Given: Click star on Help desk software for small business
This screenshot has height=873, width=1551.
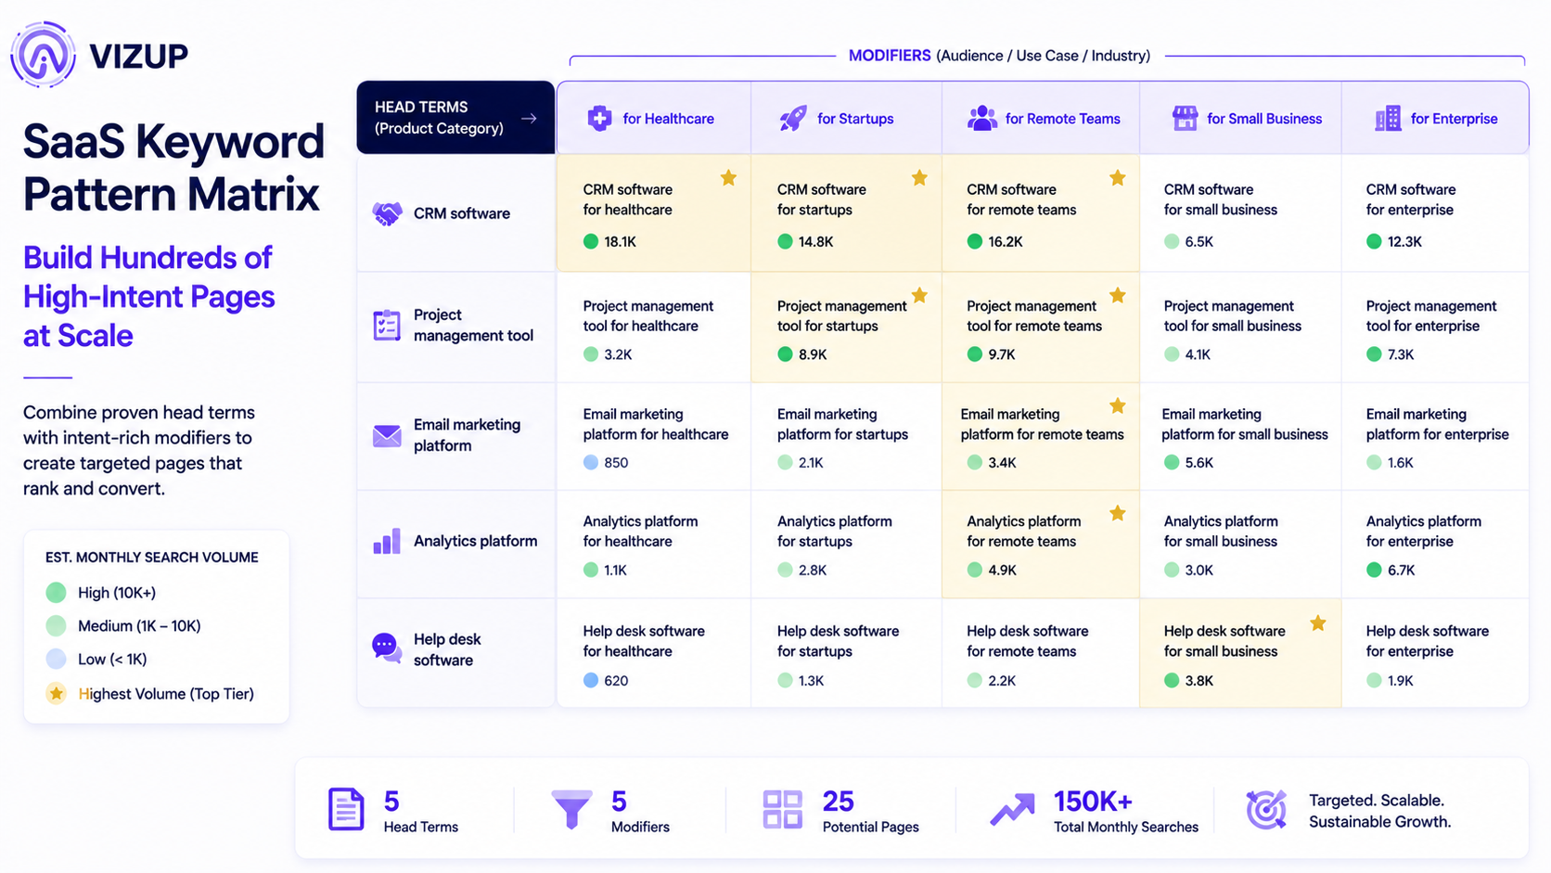Looking at the screenshot, I should point(1317,623).
